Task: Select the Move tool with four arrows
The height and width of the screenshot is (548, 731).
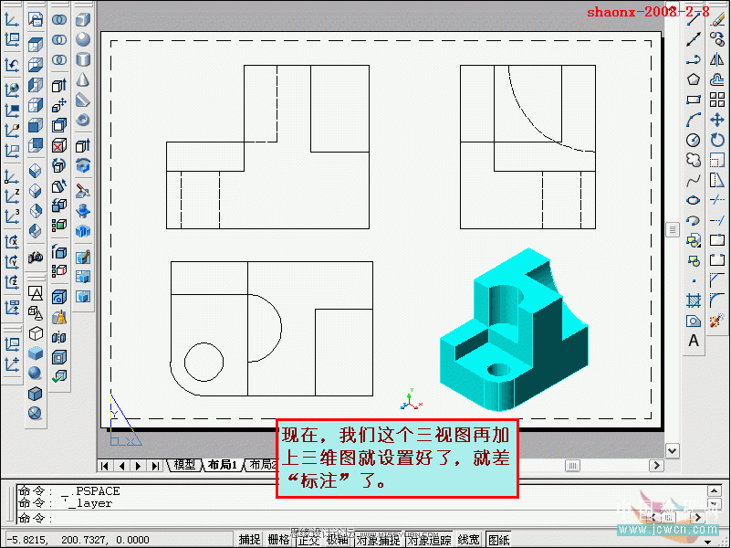Action: (x=717, y=120)
